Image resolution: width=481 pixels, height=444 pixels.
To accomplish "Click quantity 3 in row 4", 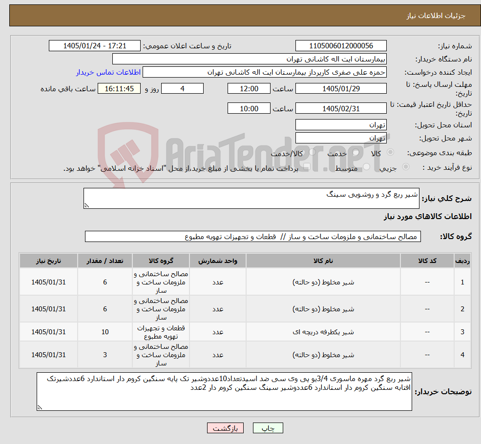I will 105,355.
